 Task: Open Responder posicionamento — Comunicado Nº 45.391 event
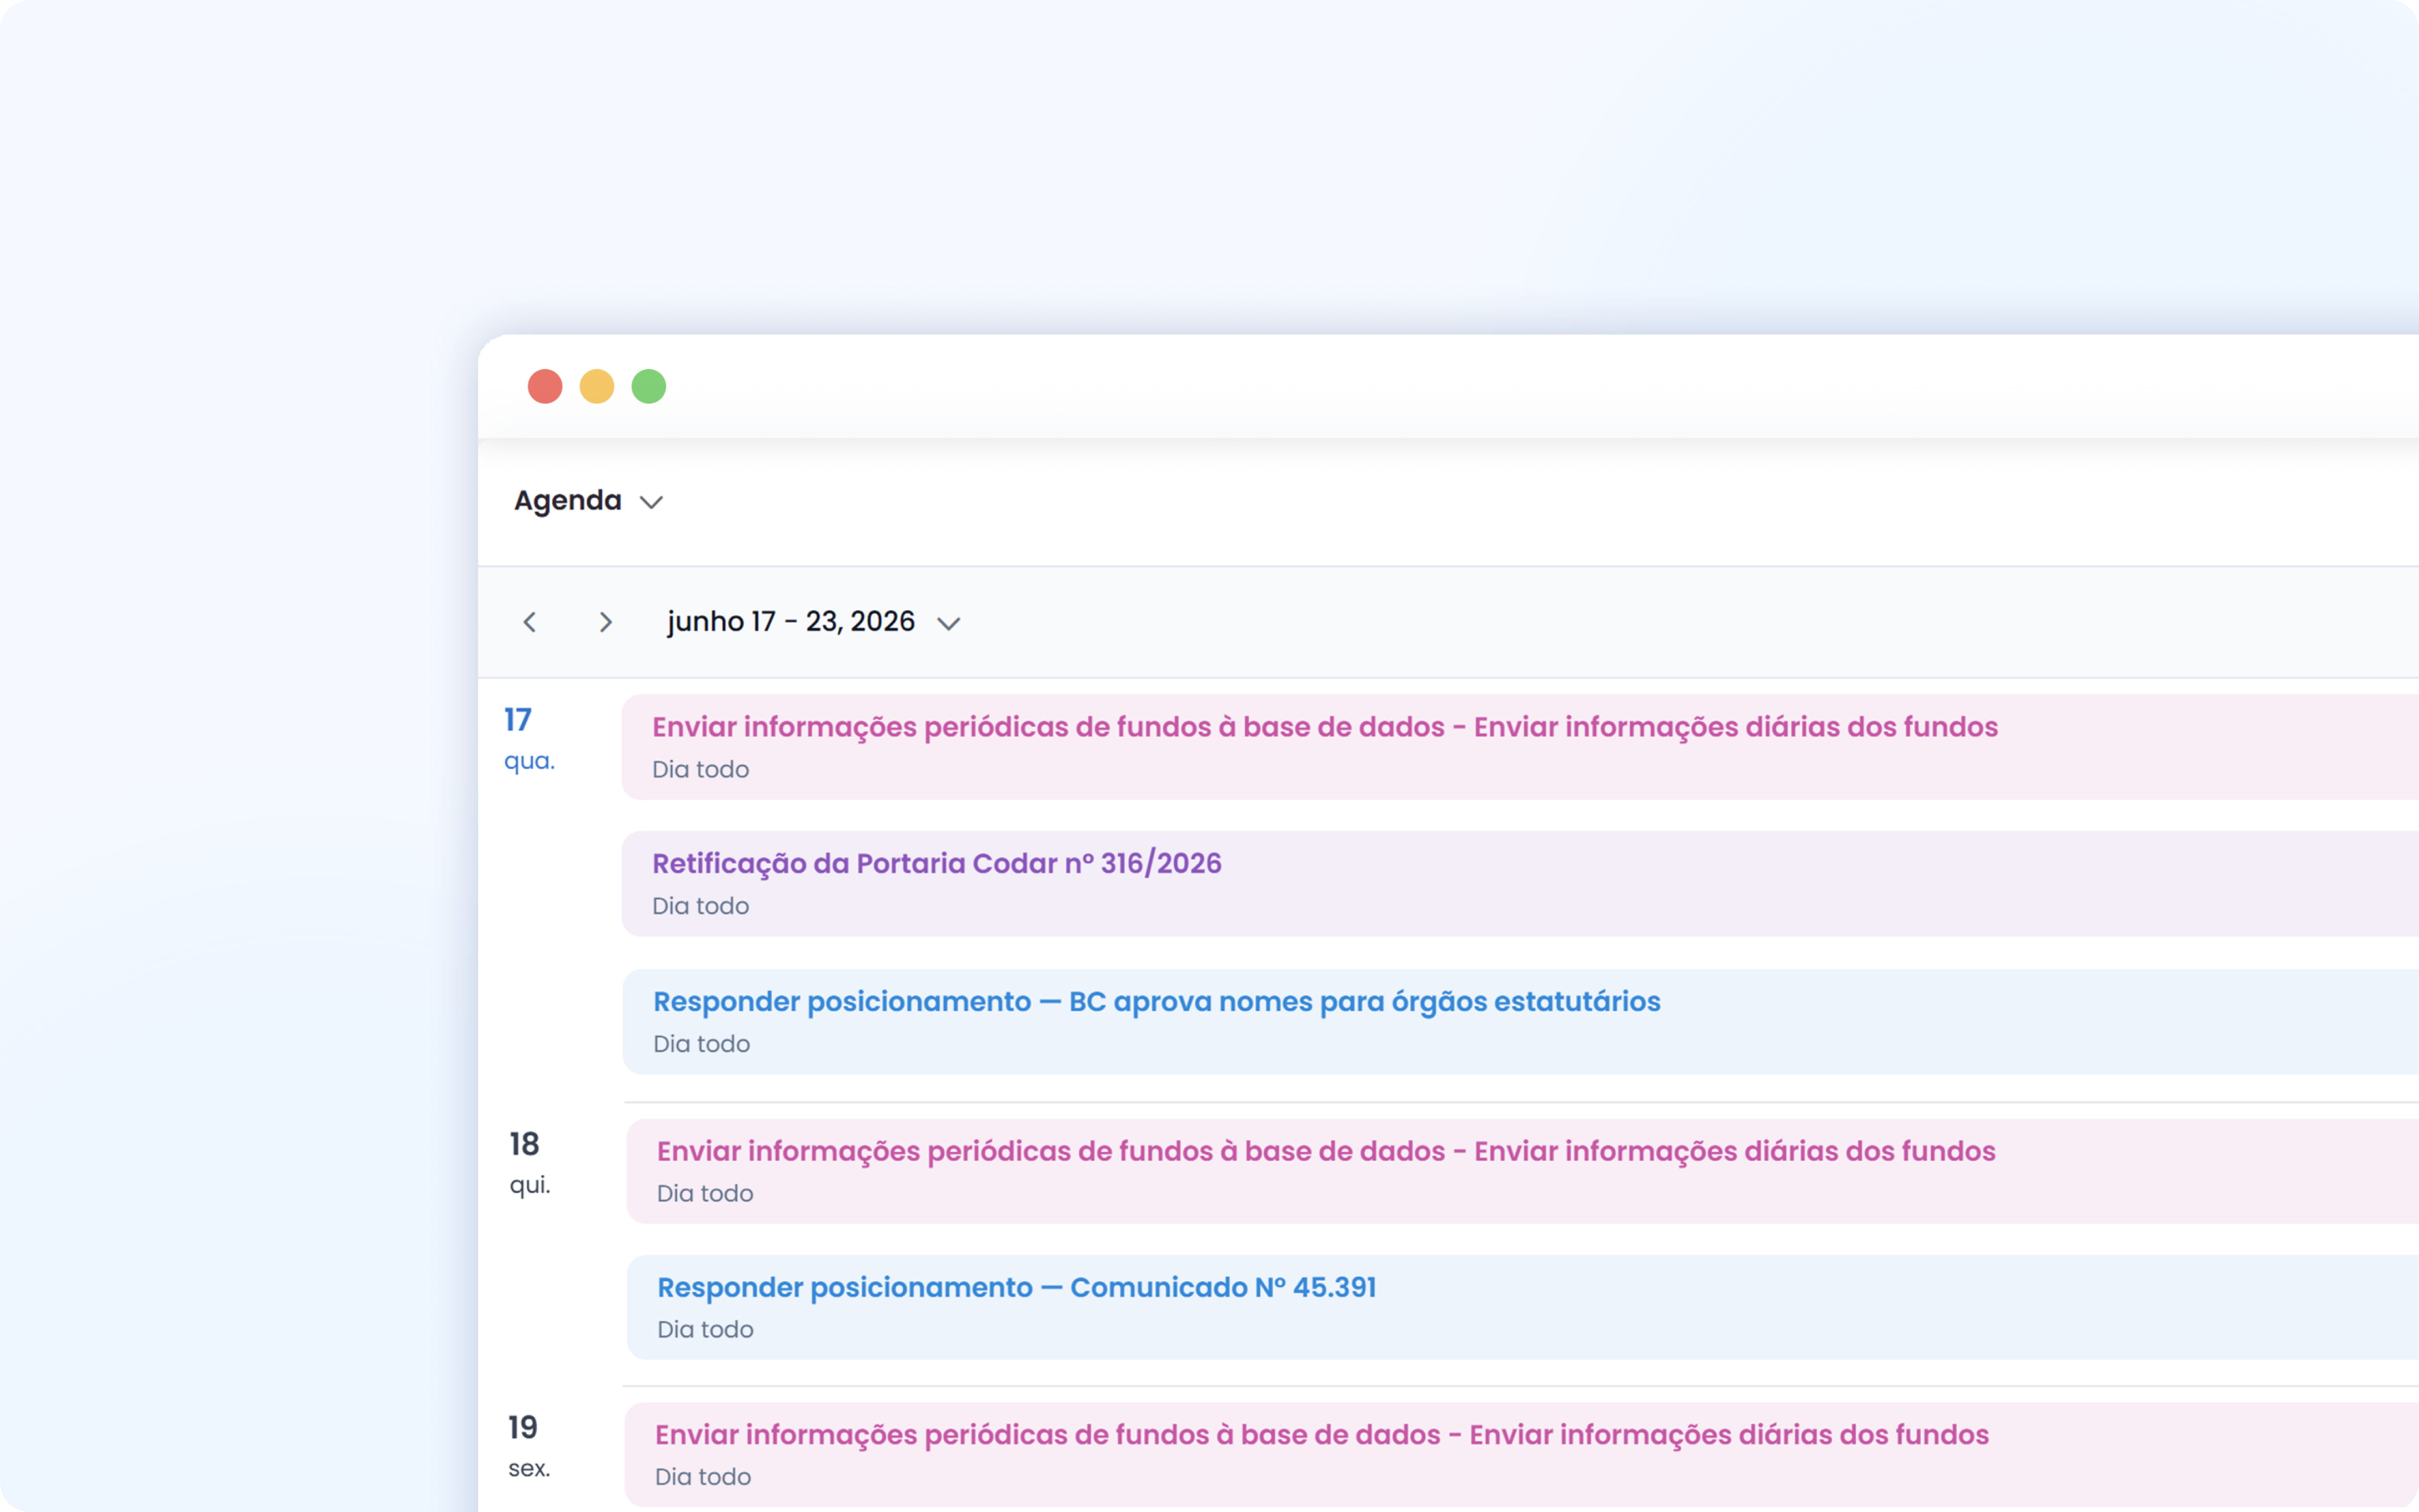point(1522,1307)
